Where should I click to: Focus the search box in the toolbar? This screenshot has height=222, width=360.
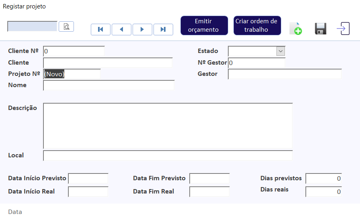[x=33, y=26]
